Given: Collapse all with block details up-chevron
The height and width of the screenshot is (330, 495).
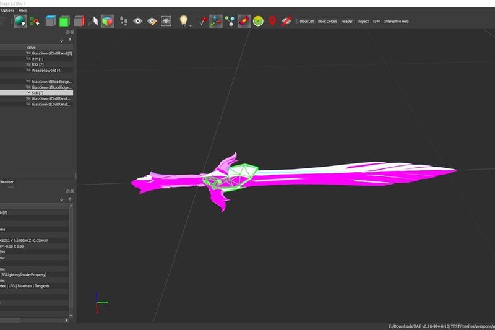Looking at the screenshot, I should pyautogui.click(x=70, y=199).
